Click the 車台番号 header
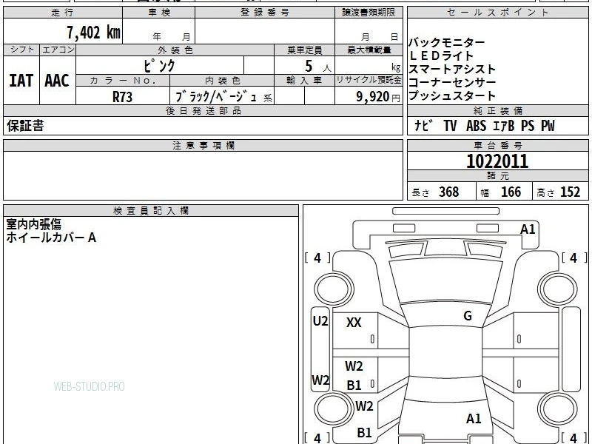This screenshot has width=592, height=444. [x=497, y=145]
